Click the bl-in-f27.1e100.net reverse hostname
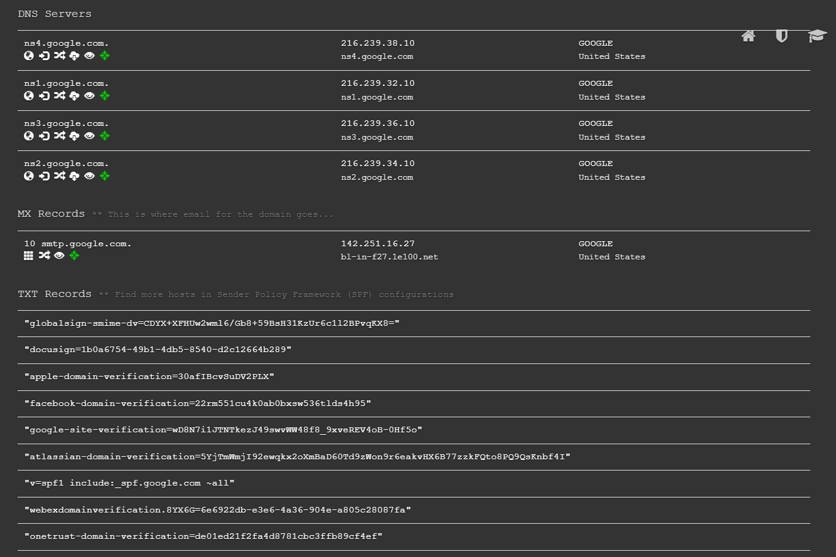Screen dimensions: 836x557 point(389,257)
